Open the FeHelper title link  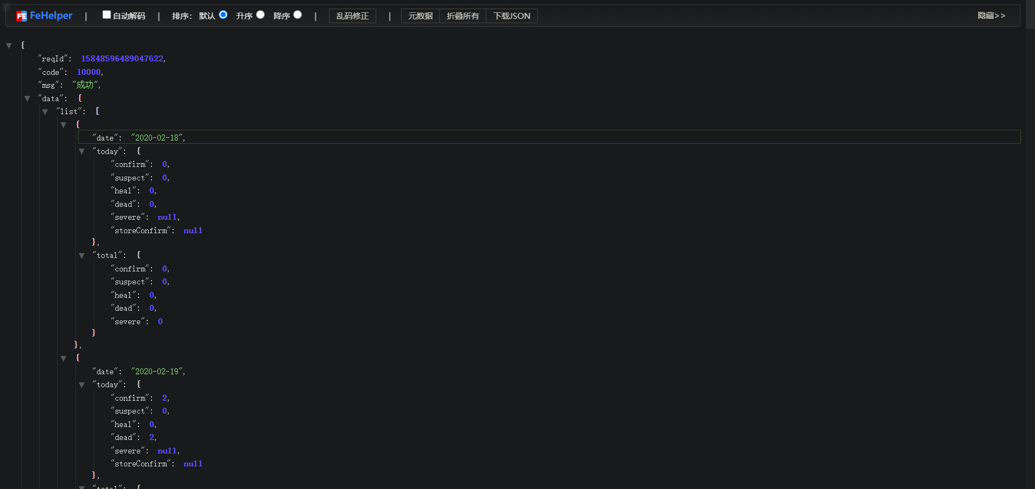click(51, 16)
